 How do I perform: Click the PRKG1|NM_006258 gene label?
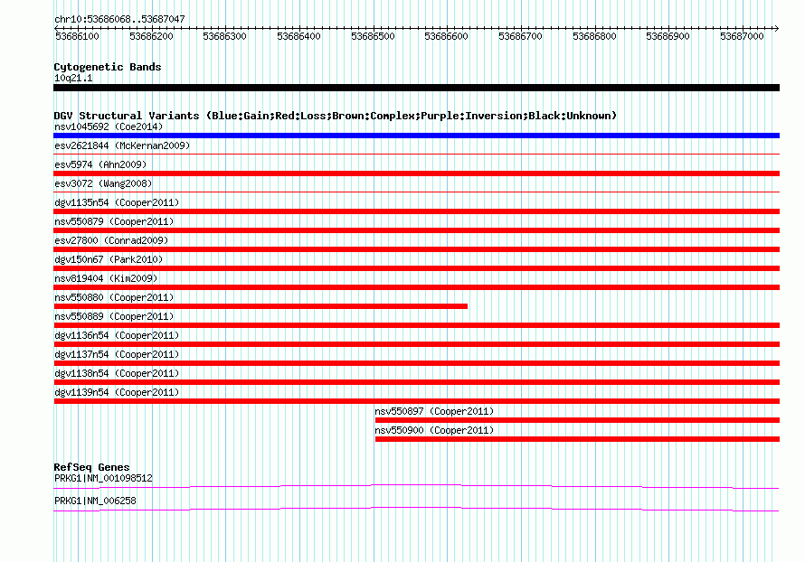point(95,501)
